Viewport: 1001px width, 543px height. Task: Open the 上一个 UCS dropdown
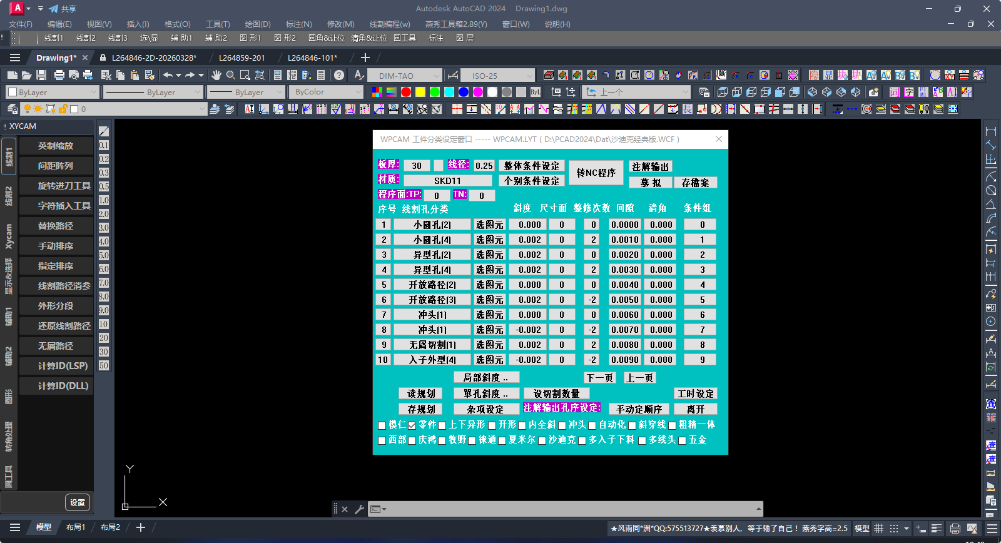click(x=637, y=92)
